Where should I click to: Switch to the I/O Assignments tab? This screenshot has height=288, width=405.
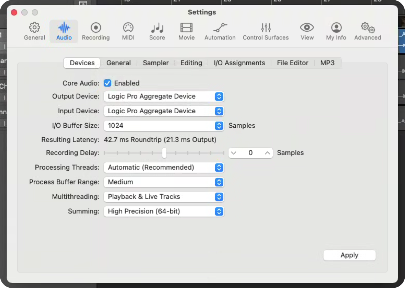[239, 63]
